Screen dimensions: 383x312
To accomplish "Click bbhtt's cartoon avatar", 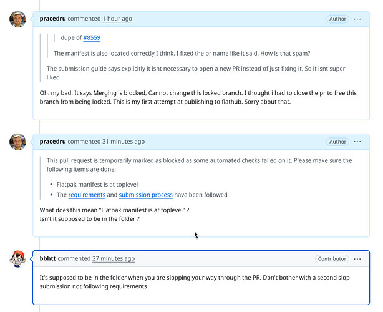I will [17, 259].
